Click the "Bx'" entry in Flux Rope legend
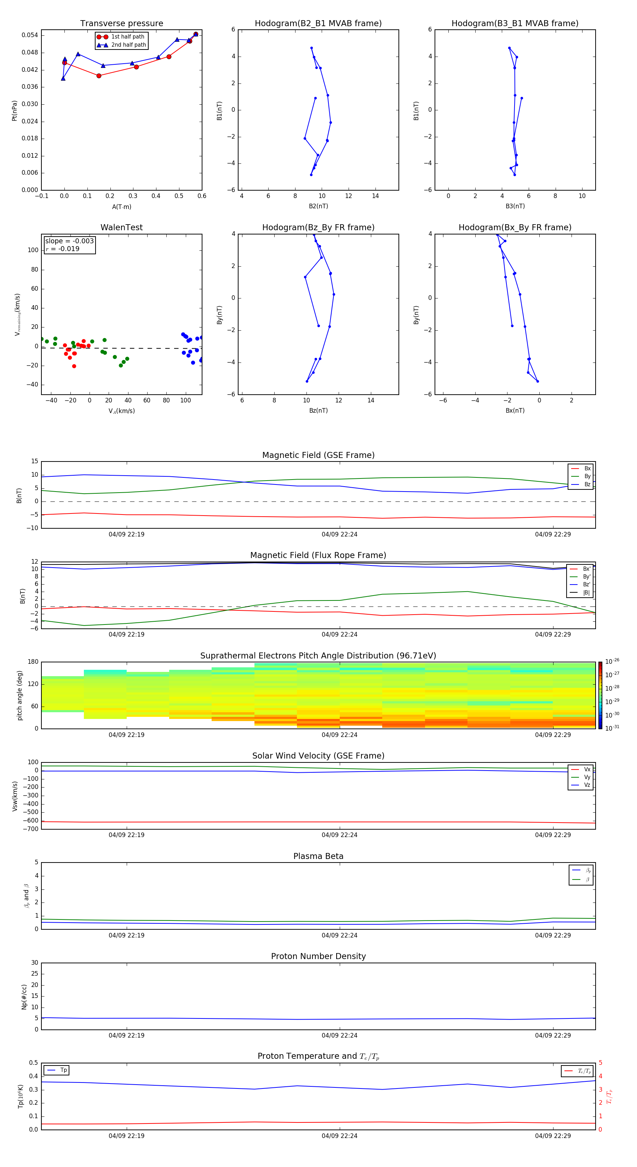Image resolution: width=637 pixels, height=1167 pixels. pos(580,569)
